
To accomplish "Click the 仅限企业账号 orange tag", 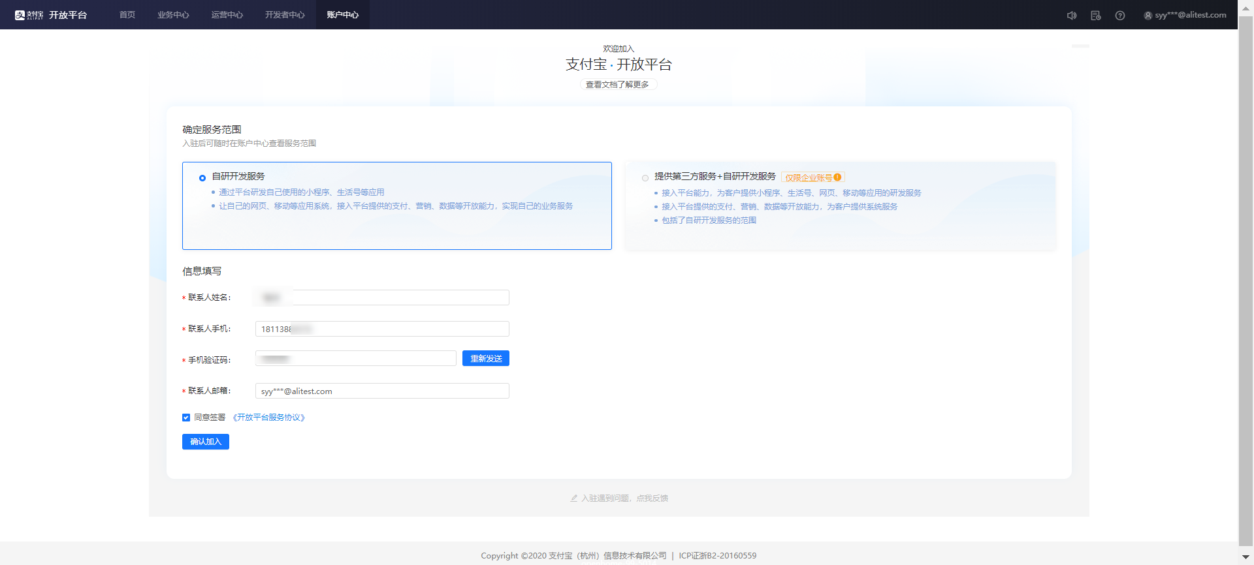I will (813, 177).
